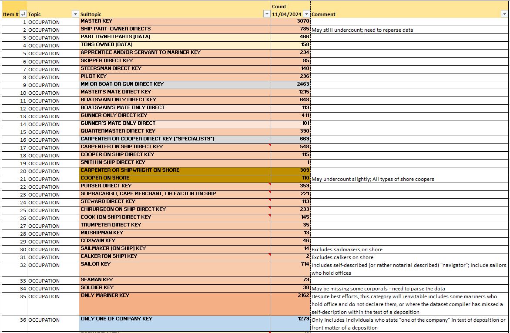Open the Count 11/04/2024 filter dropdown

(306, 14)
